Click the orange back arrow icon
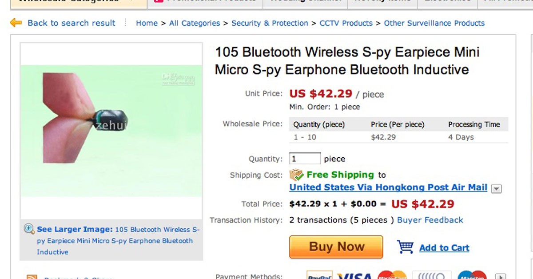Image resolution: width=533 pixels, height=279 pixels. point(16,22)
